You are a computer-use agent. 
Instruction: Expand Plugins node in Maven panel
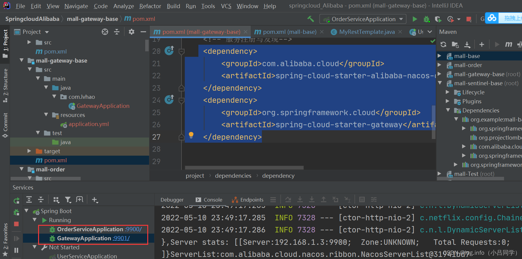[448, 101]
